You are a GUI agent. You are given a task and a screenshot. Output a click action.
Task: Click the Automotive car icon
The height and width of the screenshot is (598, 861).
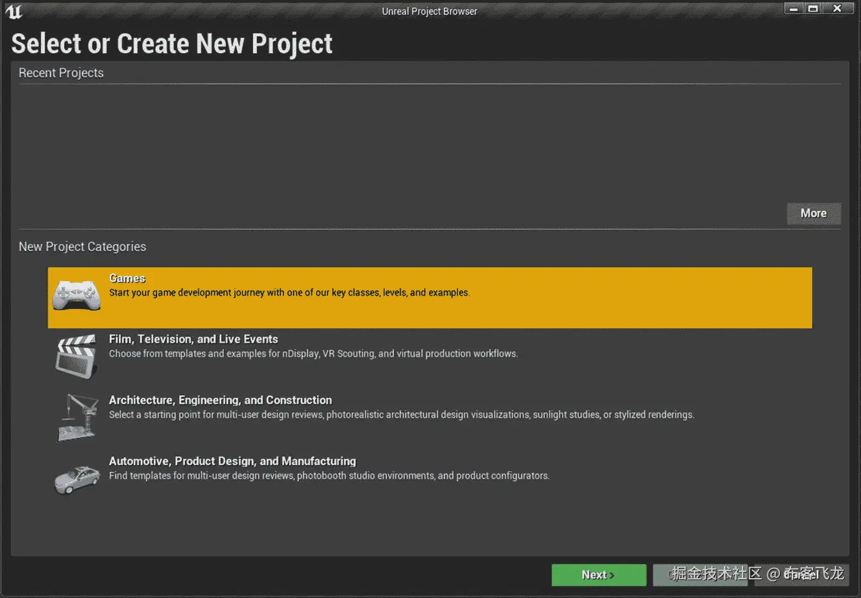click(77, 480)
